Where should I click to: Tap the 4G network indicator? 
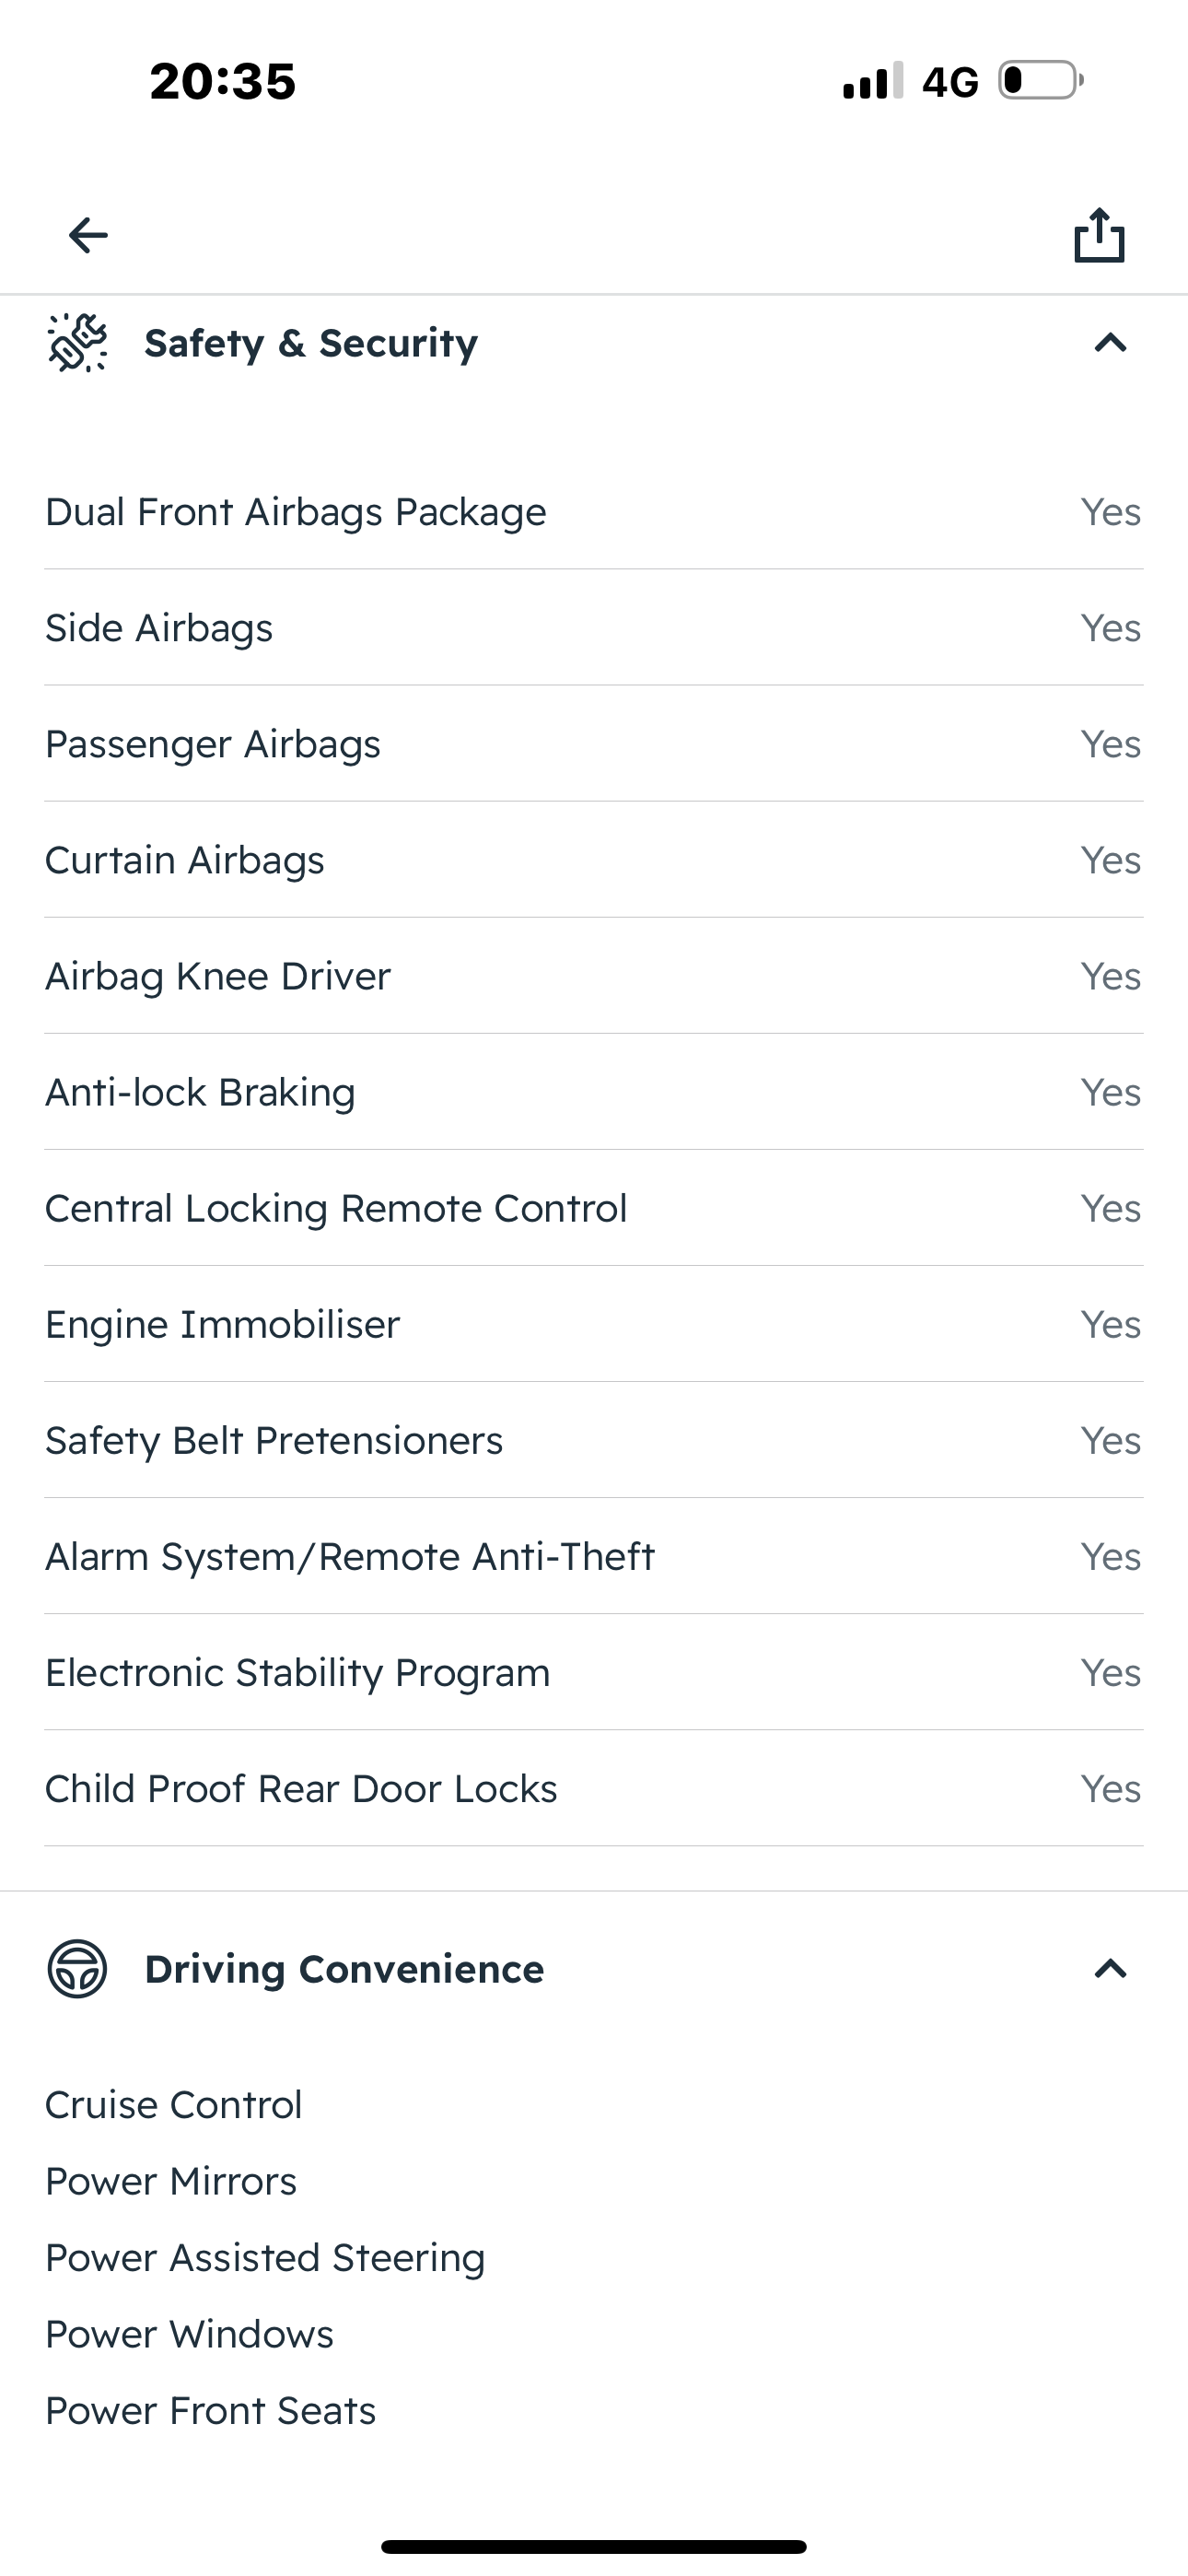point(949,82)
